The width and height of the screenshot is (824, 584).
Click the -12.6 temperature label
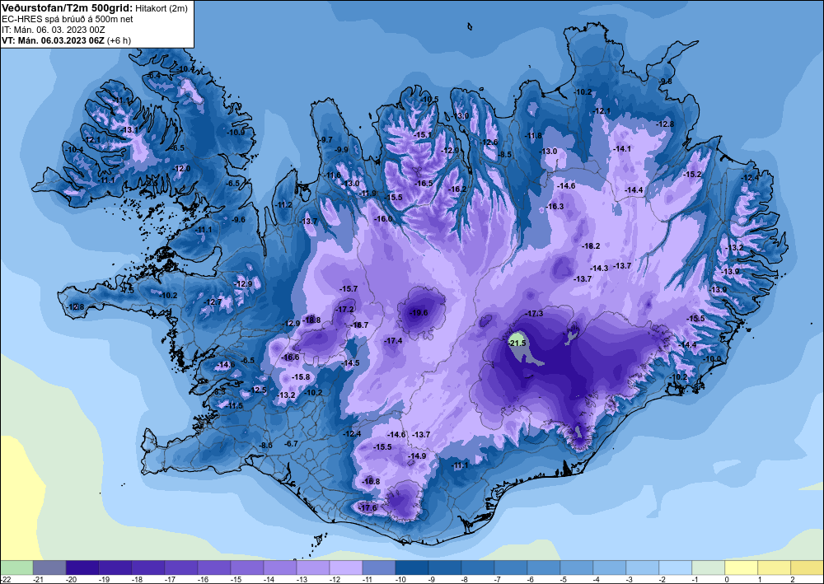[x=489, y=142]
